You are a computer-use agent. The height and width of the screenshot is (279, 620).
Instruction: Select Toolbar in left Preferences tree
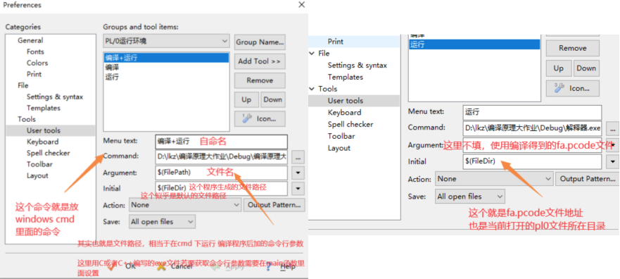click(39, 164)
